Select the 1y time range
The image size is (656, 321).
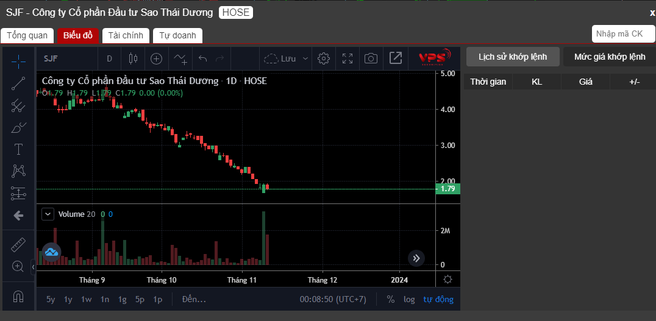click(x=68, y=299)
